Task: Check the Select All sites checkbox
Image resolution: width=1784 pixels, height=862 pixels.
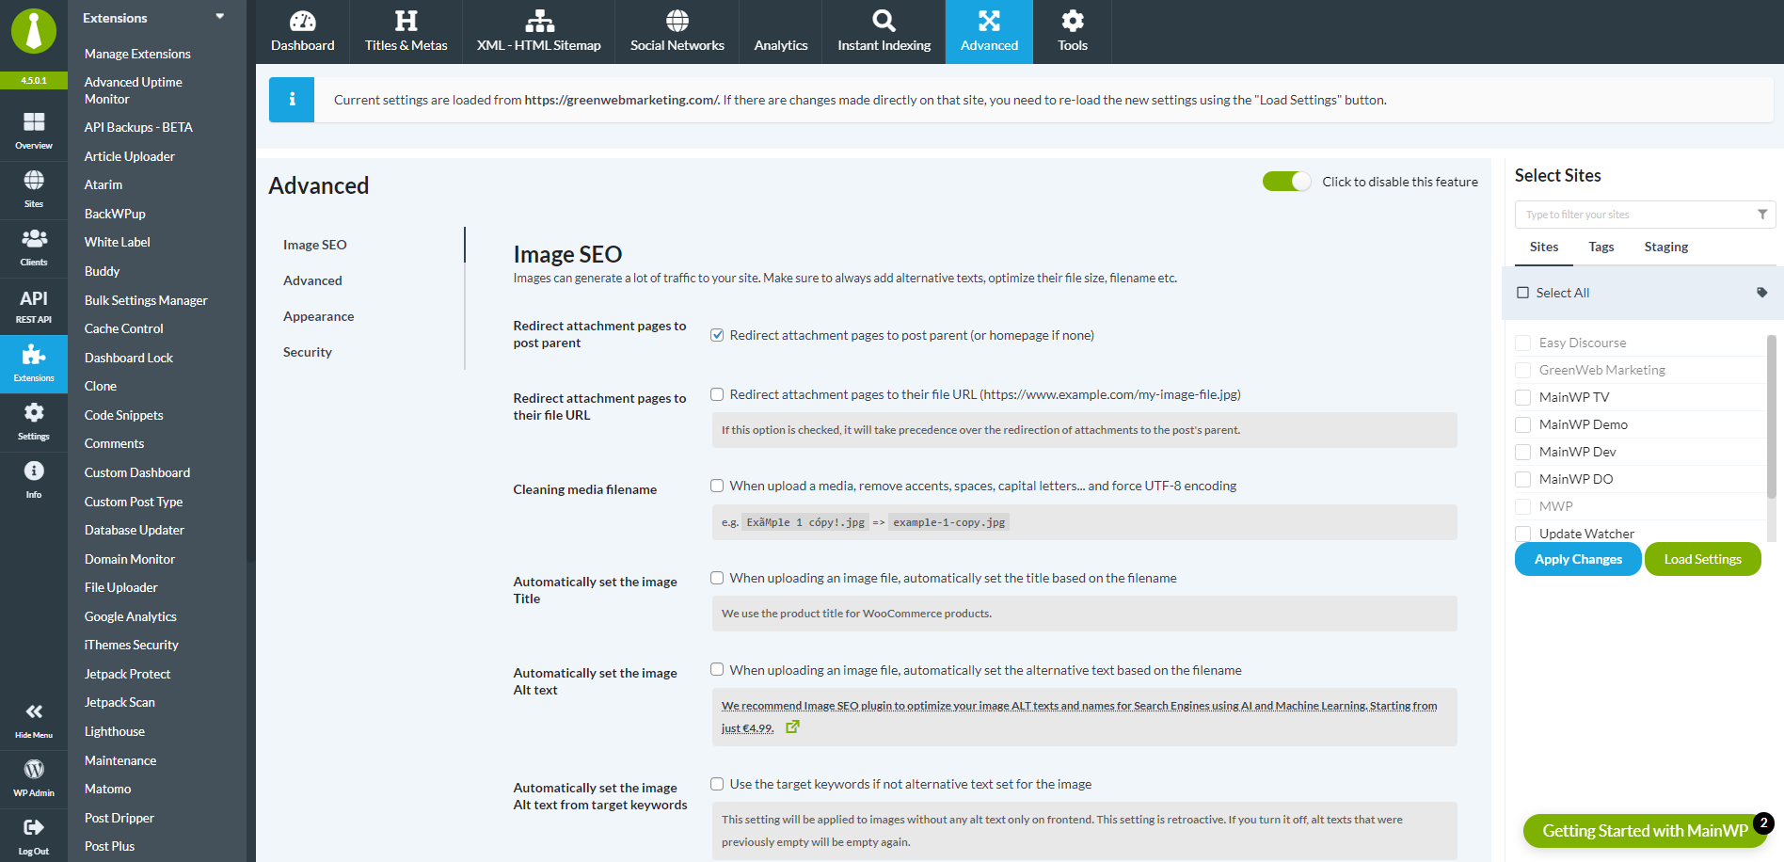Action: (1523, 293)
